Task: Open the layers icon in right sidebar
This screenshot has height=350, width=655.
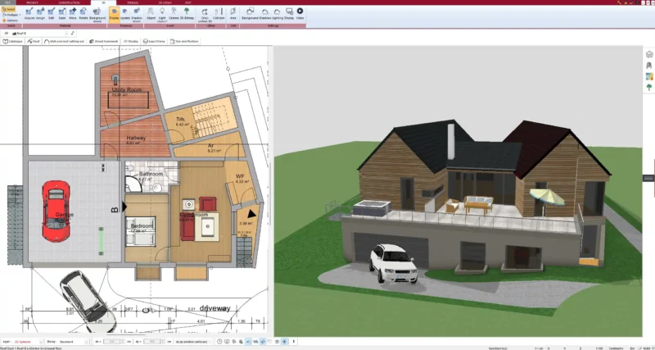Action: tap(649, 54)
